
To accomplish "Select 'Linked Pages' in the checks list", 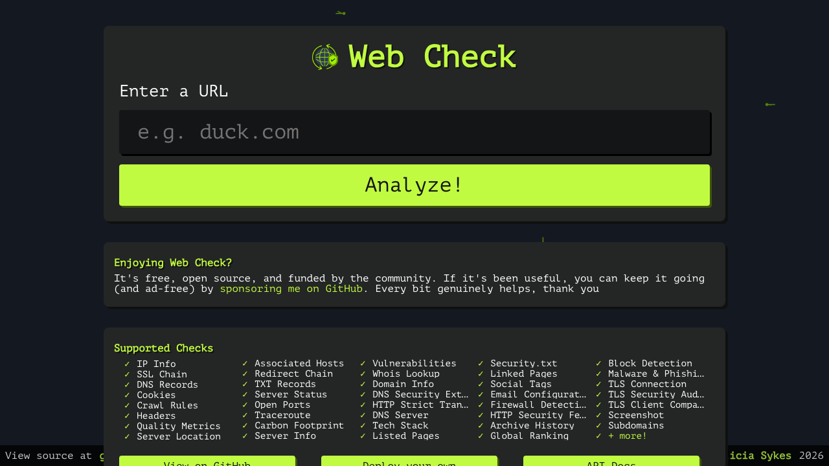I will 524,373.
